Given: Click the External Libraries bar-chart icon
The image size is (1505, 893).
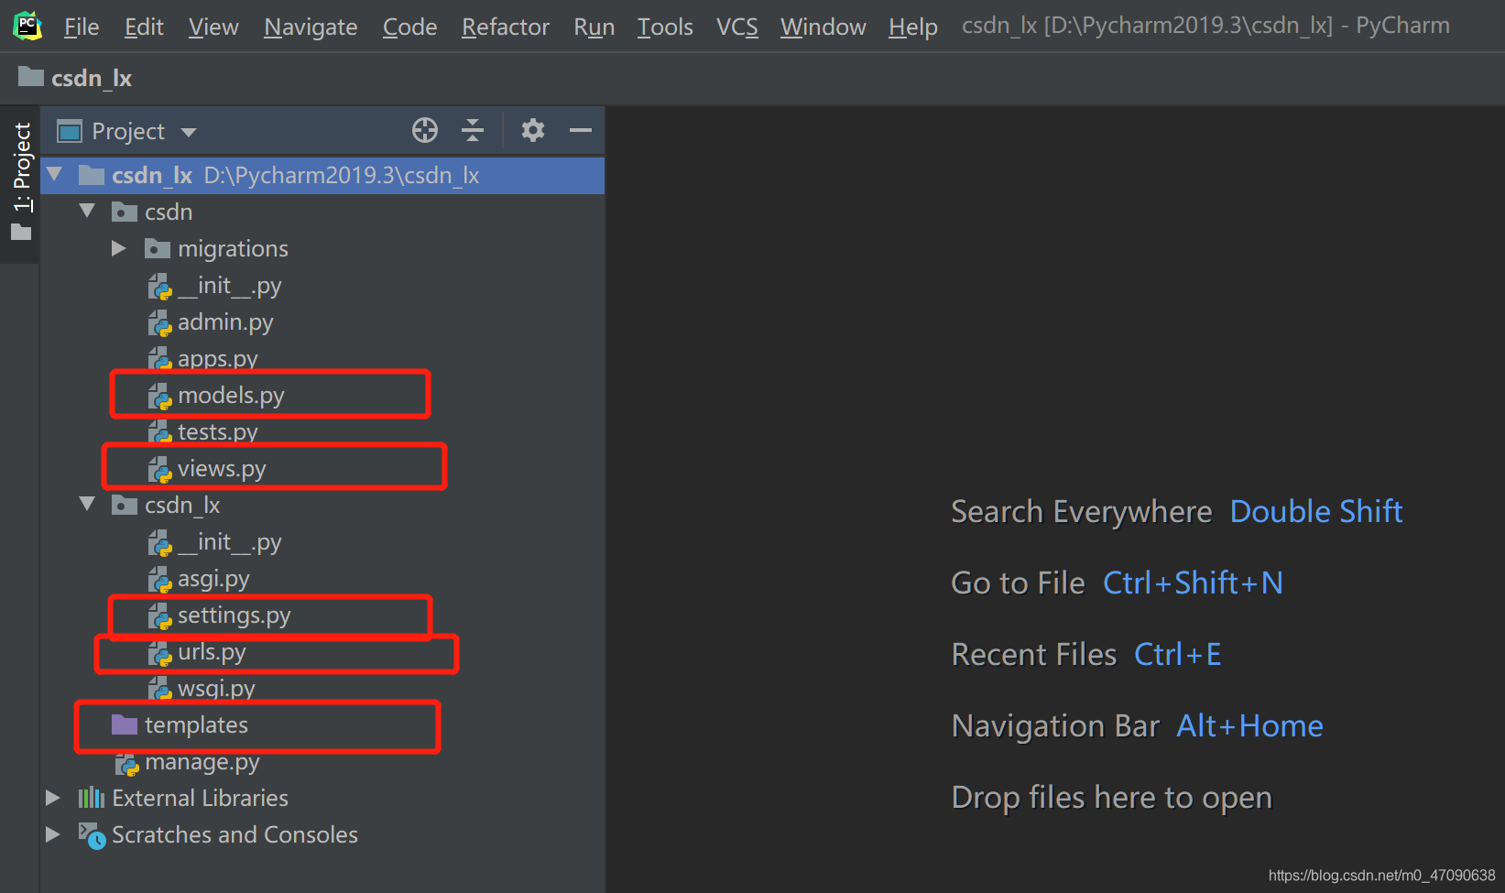Looking at the screenshot, I should click(x=92, y=798).
